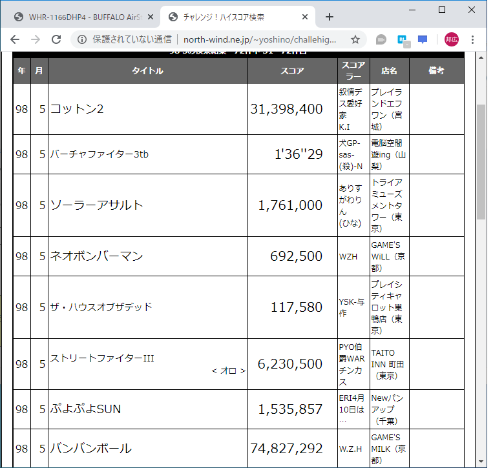This screenshot has width=504, height=468.
Task: Reload the current page
Action: pos(56,39)
